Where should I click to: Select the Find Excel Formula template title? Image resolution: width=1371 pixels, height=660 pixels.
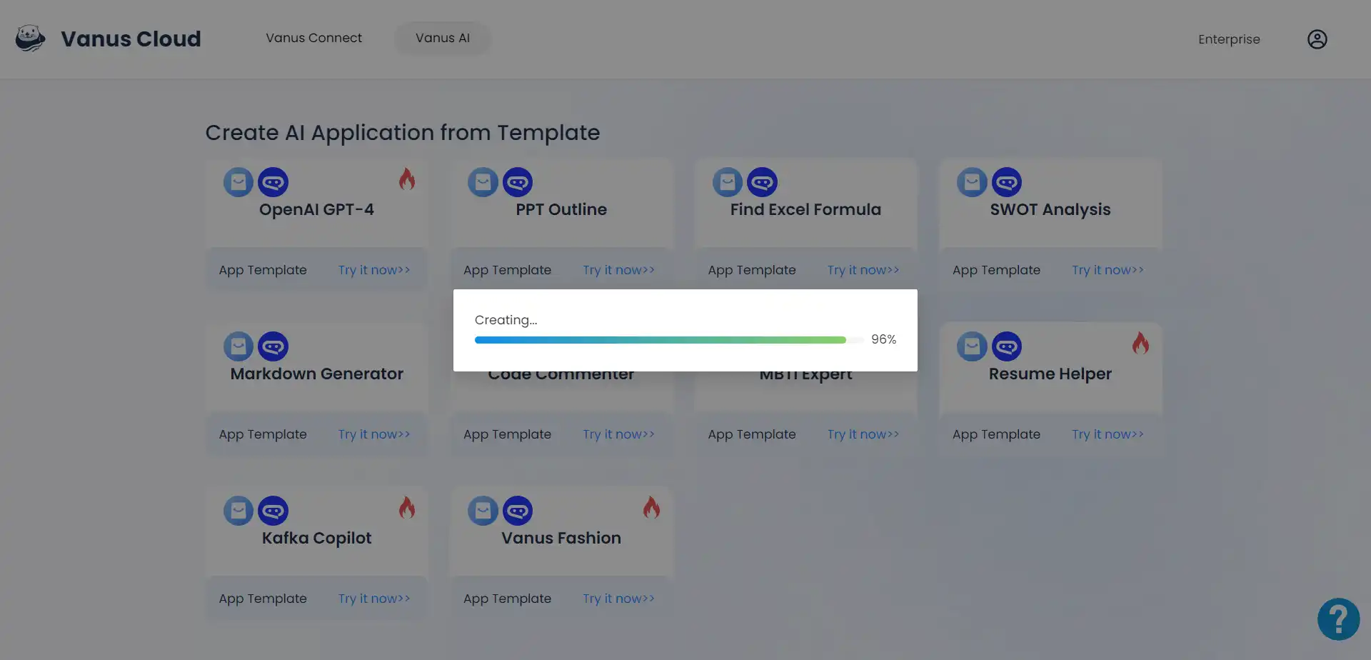tap(805, 209)
